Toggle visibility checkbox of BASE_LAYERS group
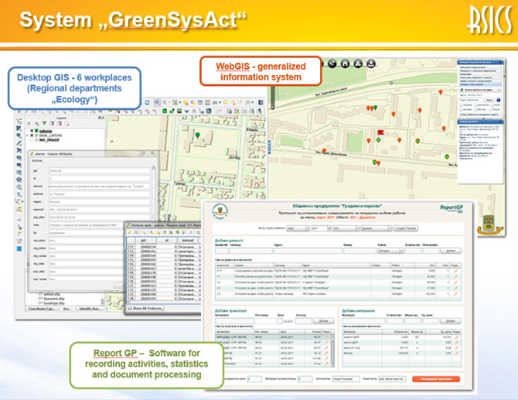This screenshot has width=518, height=400. pos(32,135)
